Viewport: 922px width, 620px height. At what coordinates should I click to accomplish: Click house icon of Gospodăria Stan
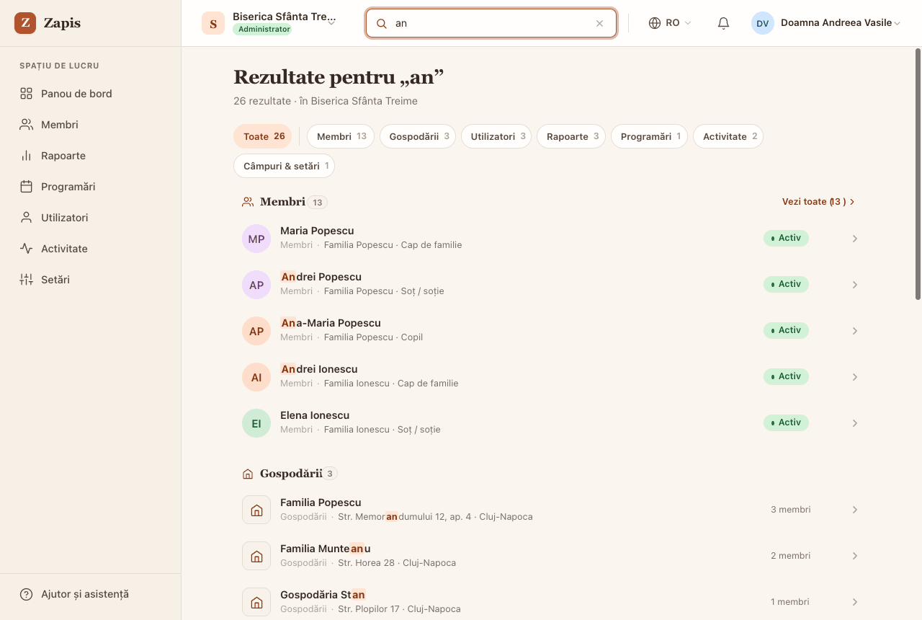click(x=256, y=602)
